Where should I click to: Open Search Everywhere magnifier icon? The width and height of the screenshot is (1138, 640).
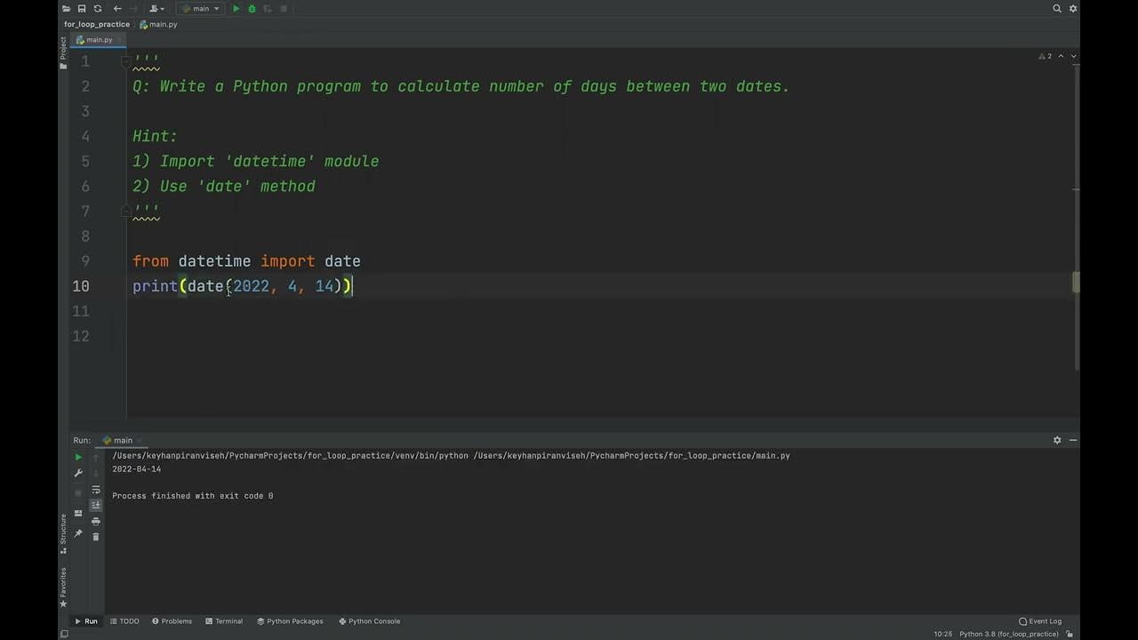click(x=1057, y=9)
